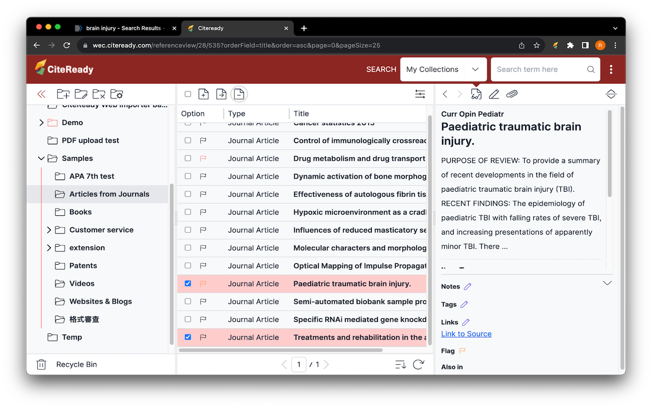The image size is (652, 408).
Task: Click the sidebar folder tree scrollbar
Action: pos(172,264)
